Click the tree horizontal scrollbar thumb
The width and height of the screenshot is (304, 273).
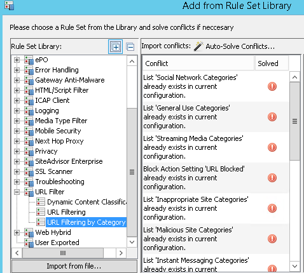63,253
